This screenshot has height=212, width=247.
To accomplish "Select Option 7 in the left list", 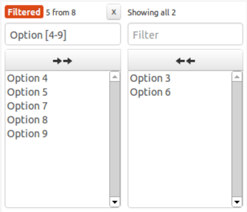I will pyautogui.click(x=58, y=106).
